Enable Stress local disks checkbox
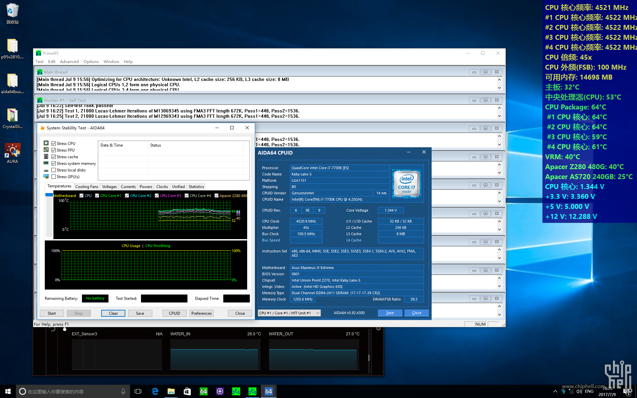637x398 pixels. point(53,170)
